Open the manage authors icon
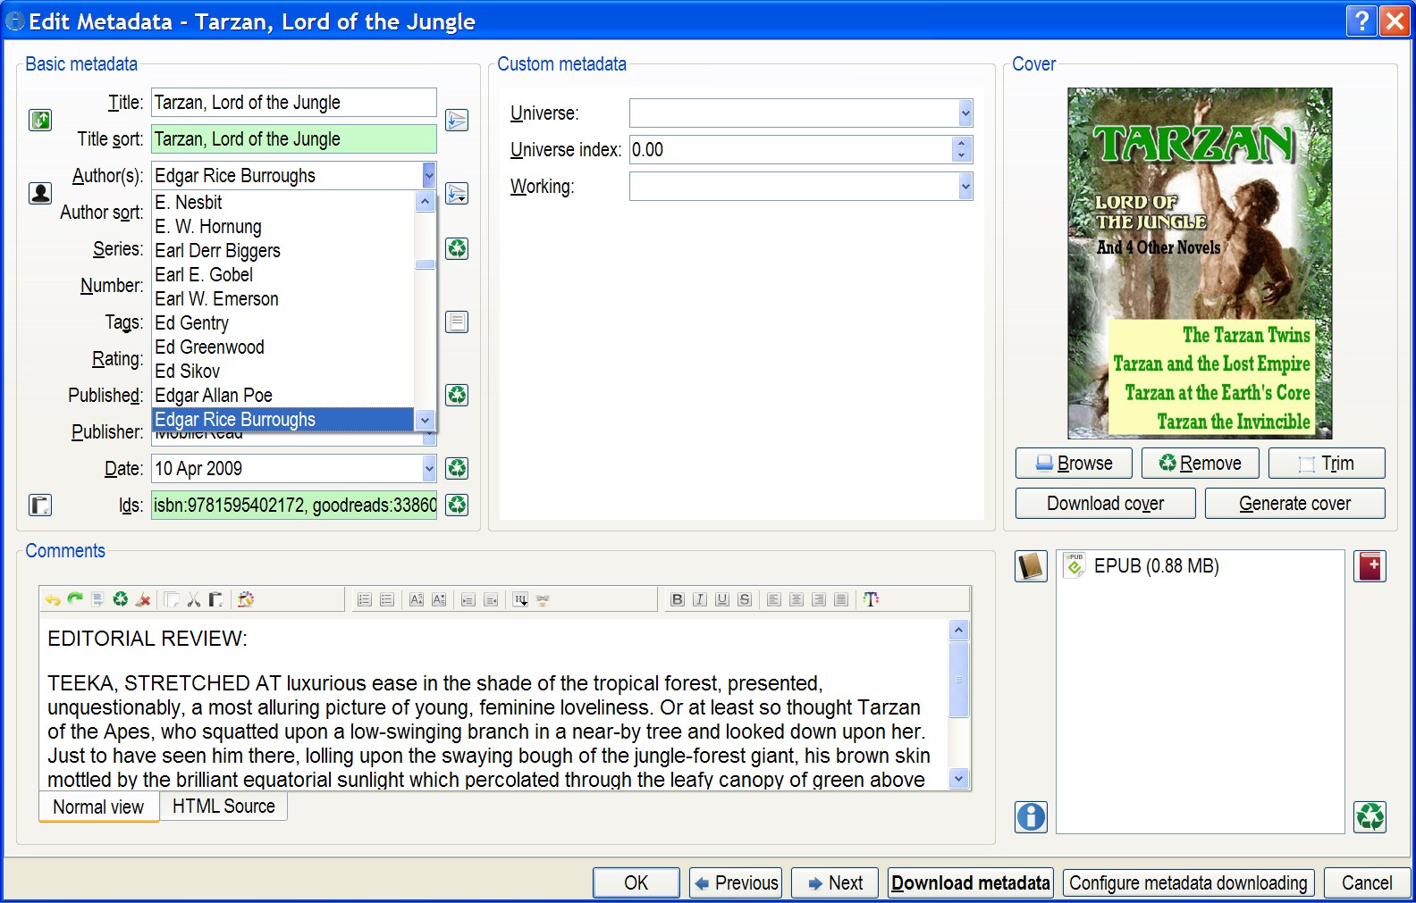Screen dimensions: 1416x903 click(x=40, y=193)
